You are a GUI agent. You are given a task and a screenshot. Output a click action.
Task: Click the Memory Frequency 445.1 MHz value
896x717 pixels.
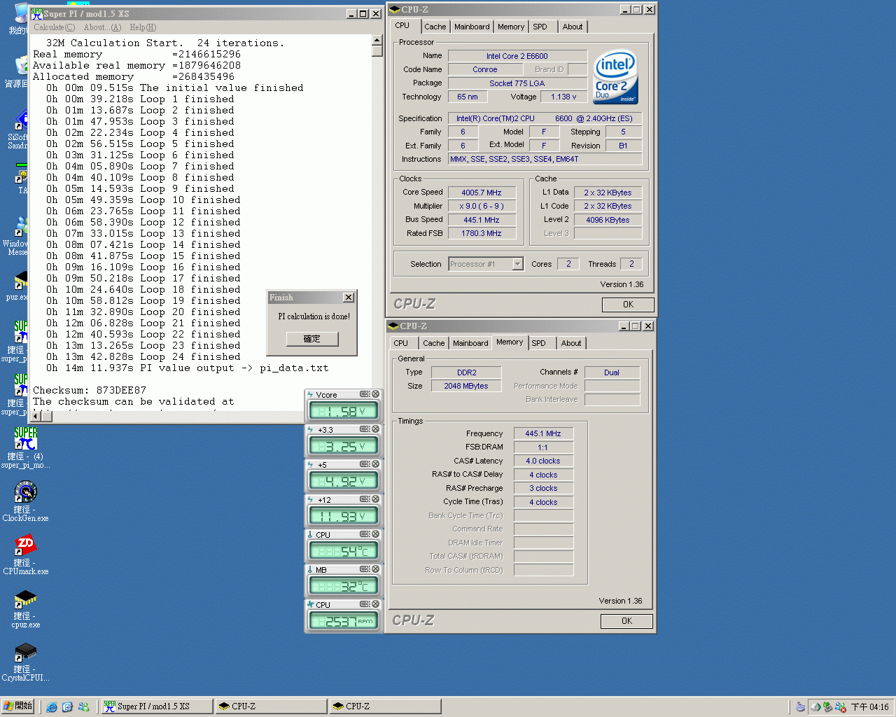543,433
